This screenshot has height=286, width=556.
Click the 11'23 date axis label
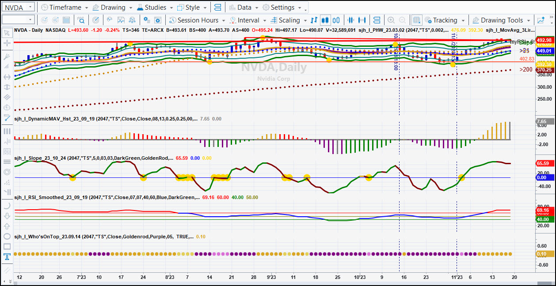click(457, 278)
